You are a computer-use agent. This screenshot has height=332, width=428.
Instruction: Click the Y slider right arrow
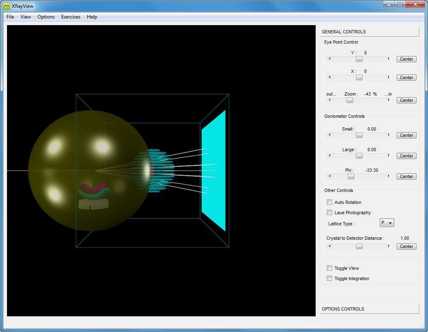[388, 59]
